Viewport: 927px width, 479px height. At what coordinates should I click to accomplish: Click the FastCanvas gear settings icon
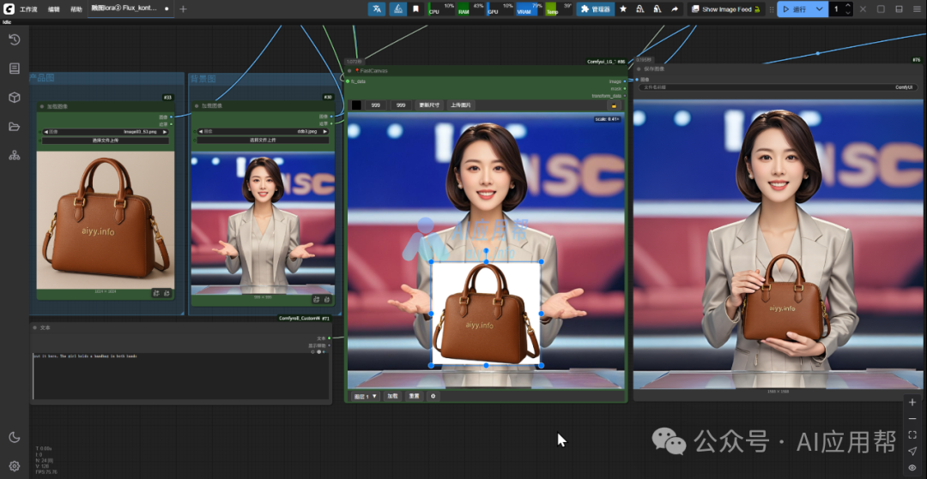tap(433, 397)
